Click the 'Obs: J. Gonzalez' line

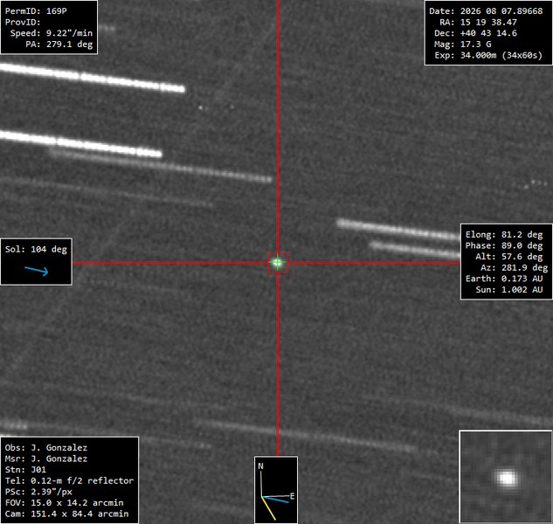45,447
